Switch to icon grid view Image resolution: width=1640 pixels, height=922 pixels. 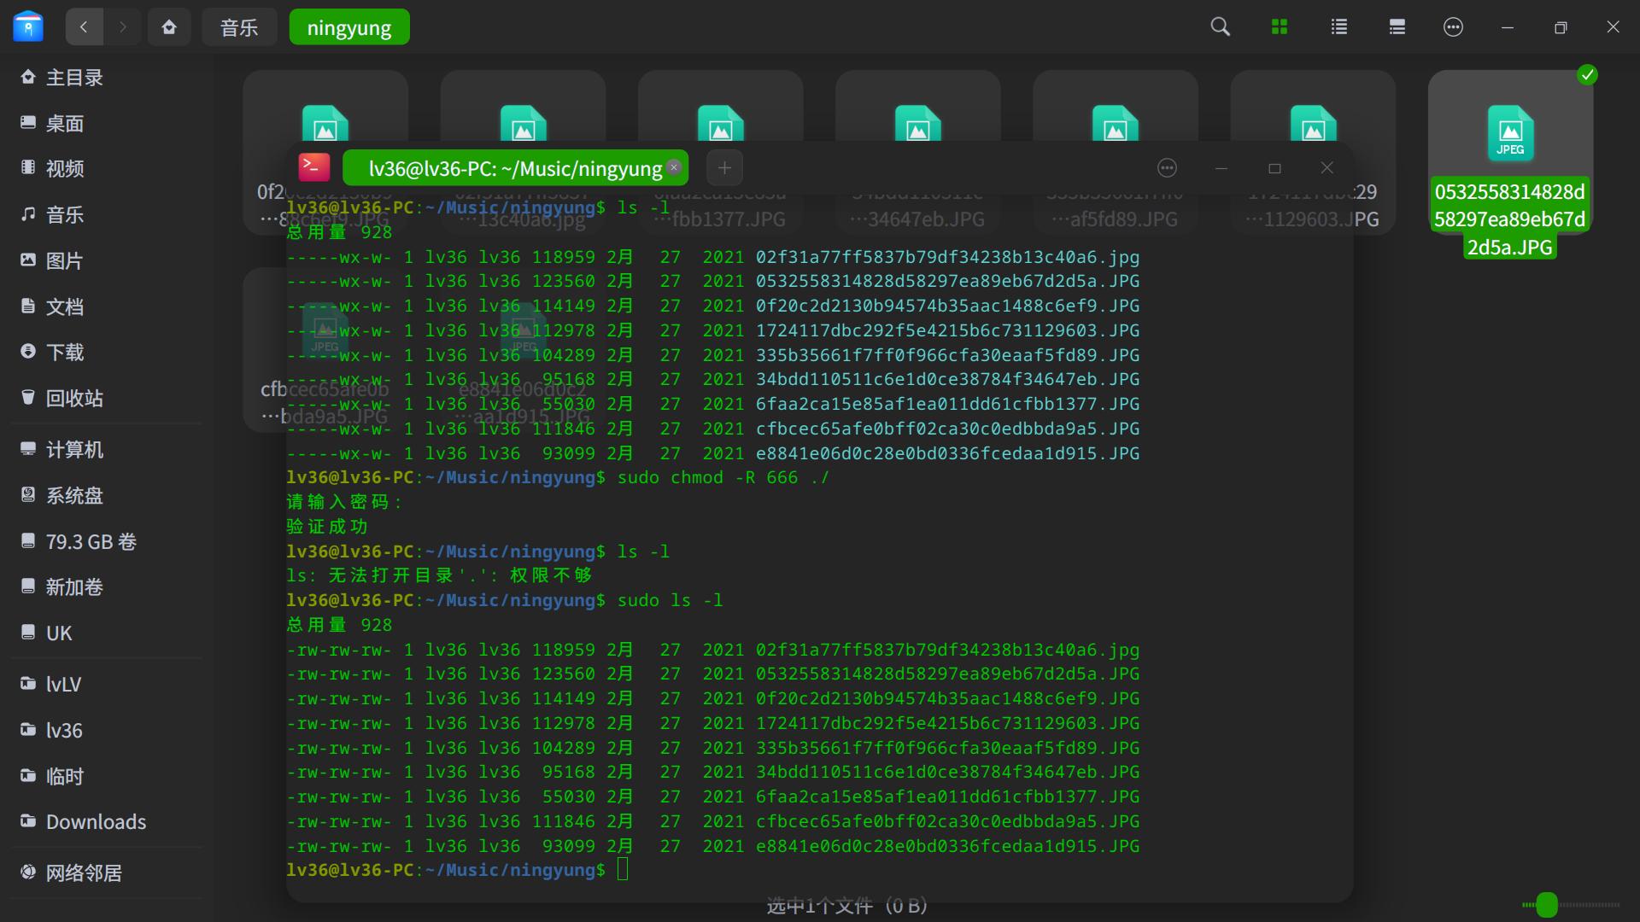pyautogui.click(x=1280, y=27)
